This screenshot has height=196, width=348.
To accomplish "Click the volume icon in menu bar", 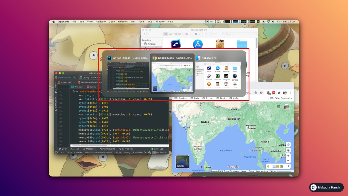I will [x=273, y=21].
